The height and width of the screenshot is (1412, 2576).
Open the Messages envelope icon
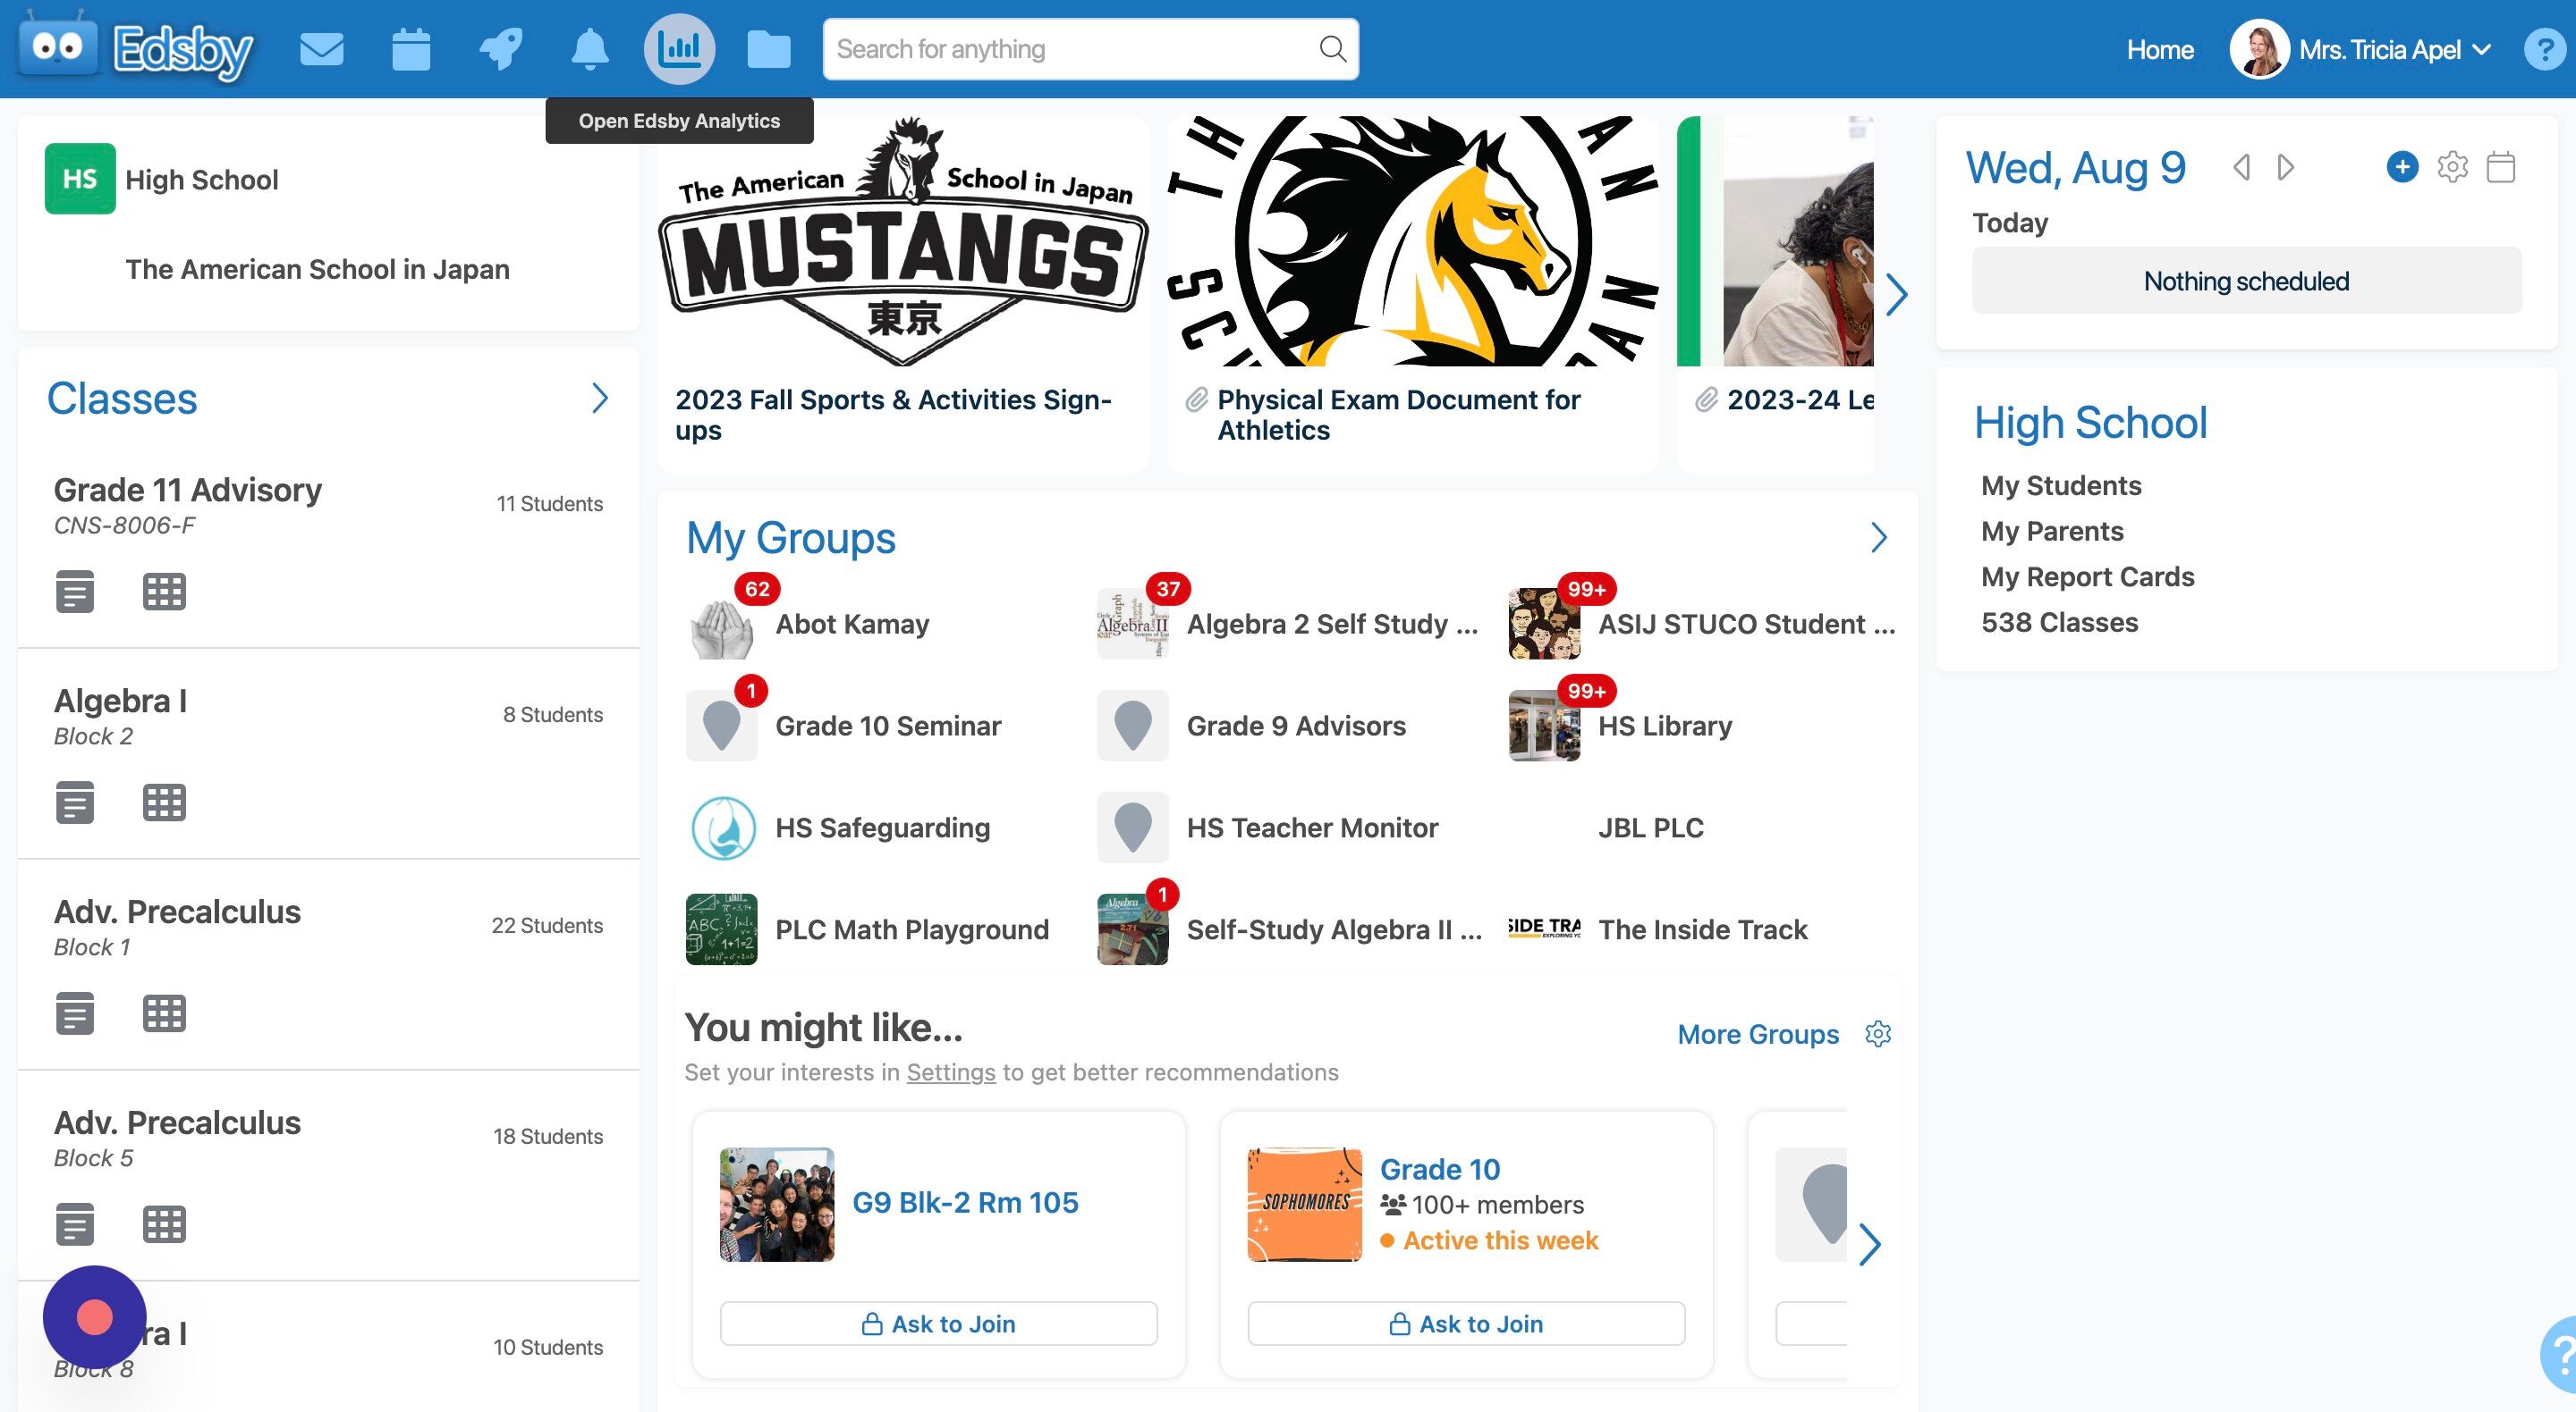coord(321,49)
